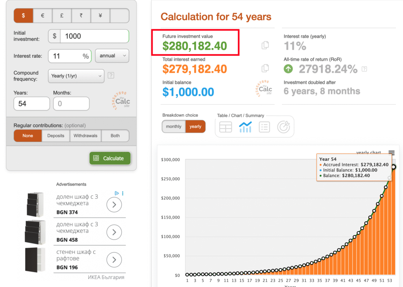Viewport: 403px width, 287px height.
Task: Click the Initial investment input field
Action: [95, 36]
